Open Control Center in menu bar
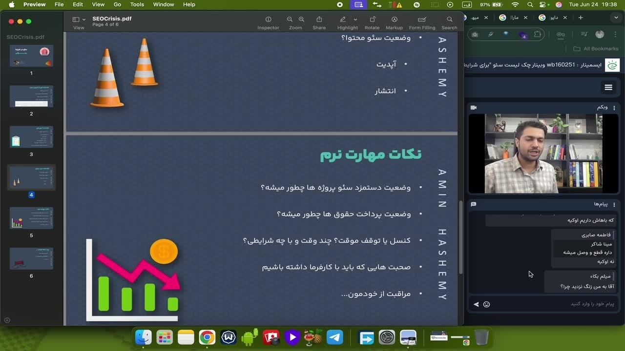The height and width of the screenshot is (351, 625). (x=543, y=4)
